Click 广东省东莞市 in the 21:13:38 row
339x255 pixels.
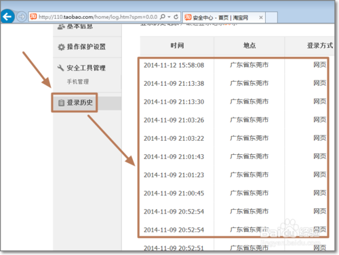(x=250, y=83)
